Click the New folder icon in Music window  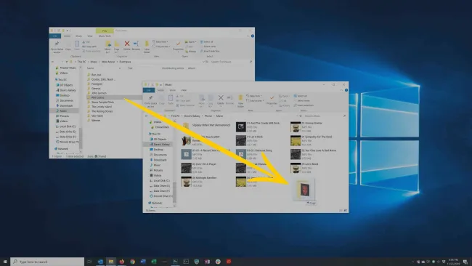(x=240, y=97)
